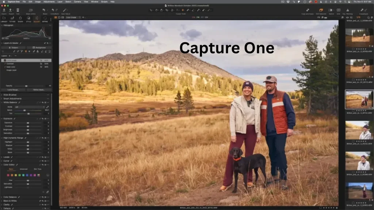Screen dimensions: 374x210
Task: Toggle the Contrast layer checkmark
Action: (x=5, y=64)
